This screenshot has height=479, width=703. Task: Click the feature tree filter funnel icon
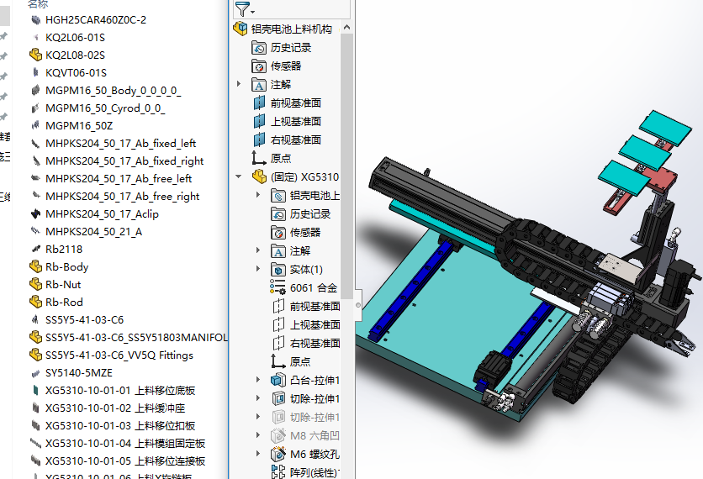click(241, 8)
